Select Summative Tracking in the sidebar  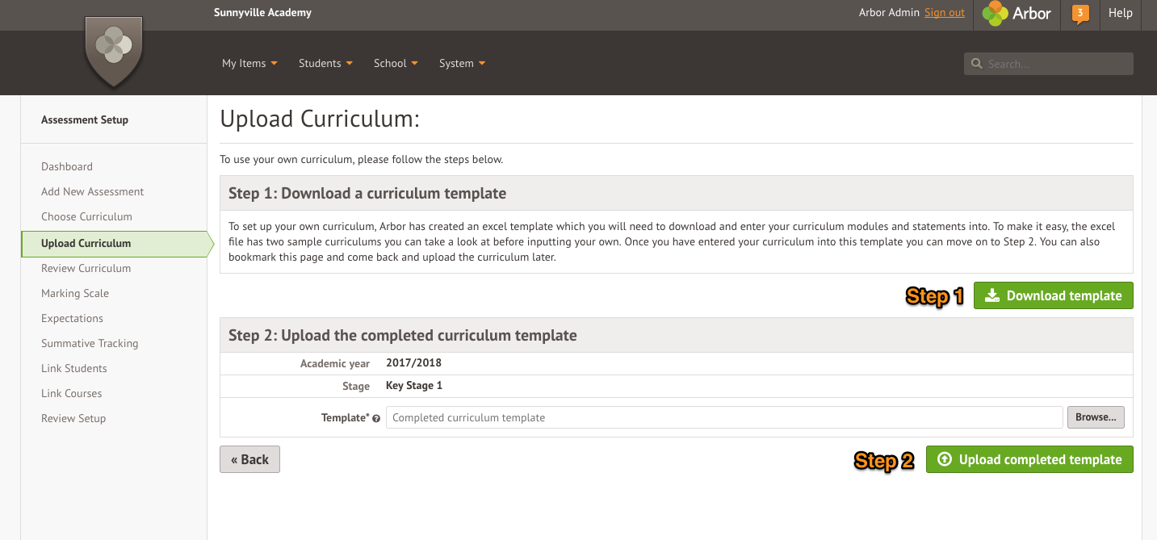[90, 343]
